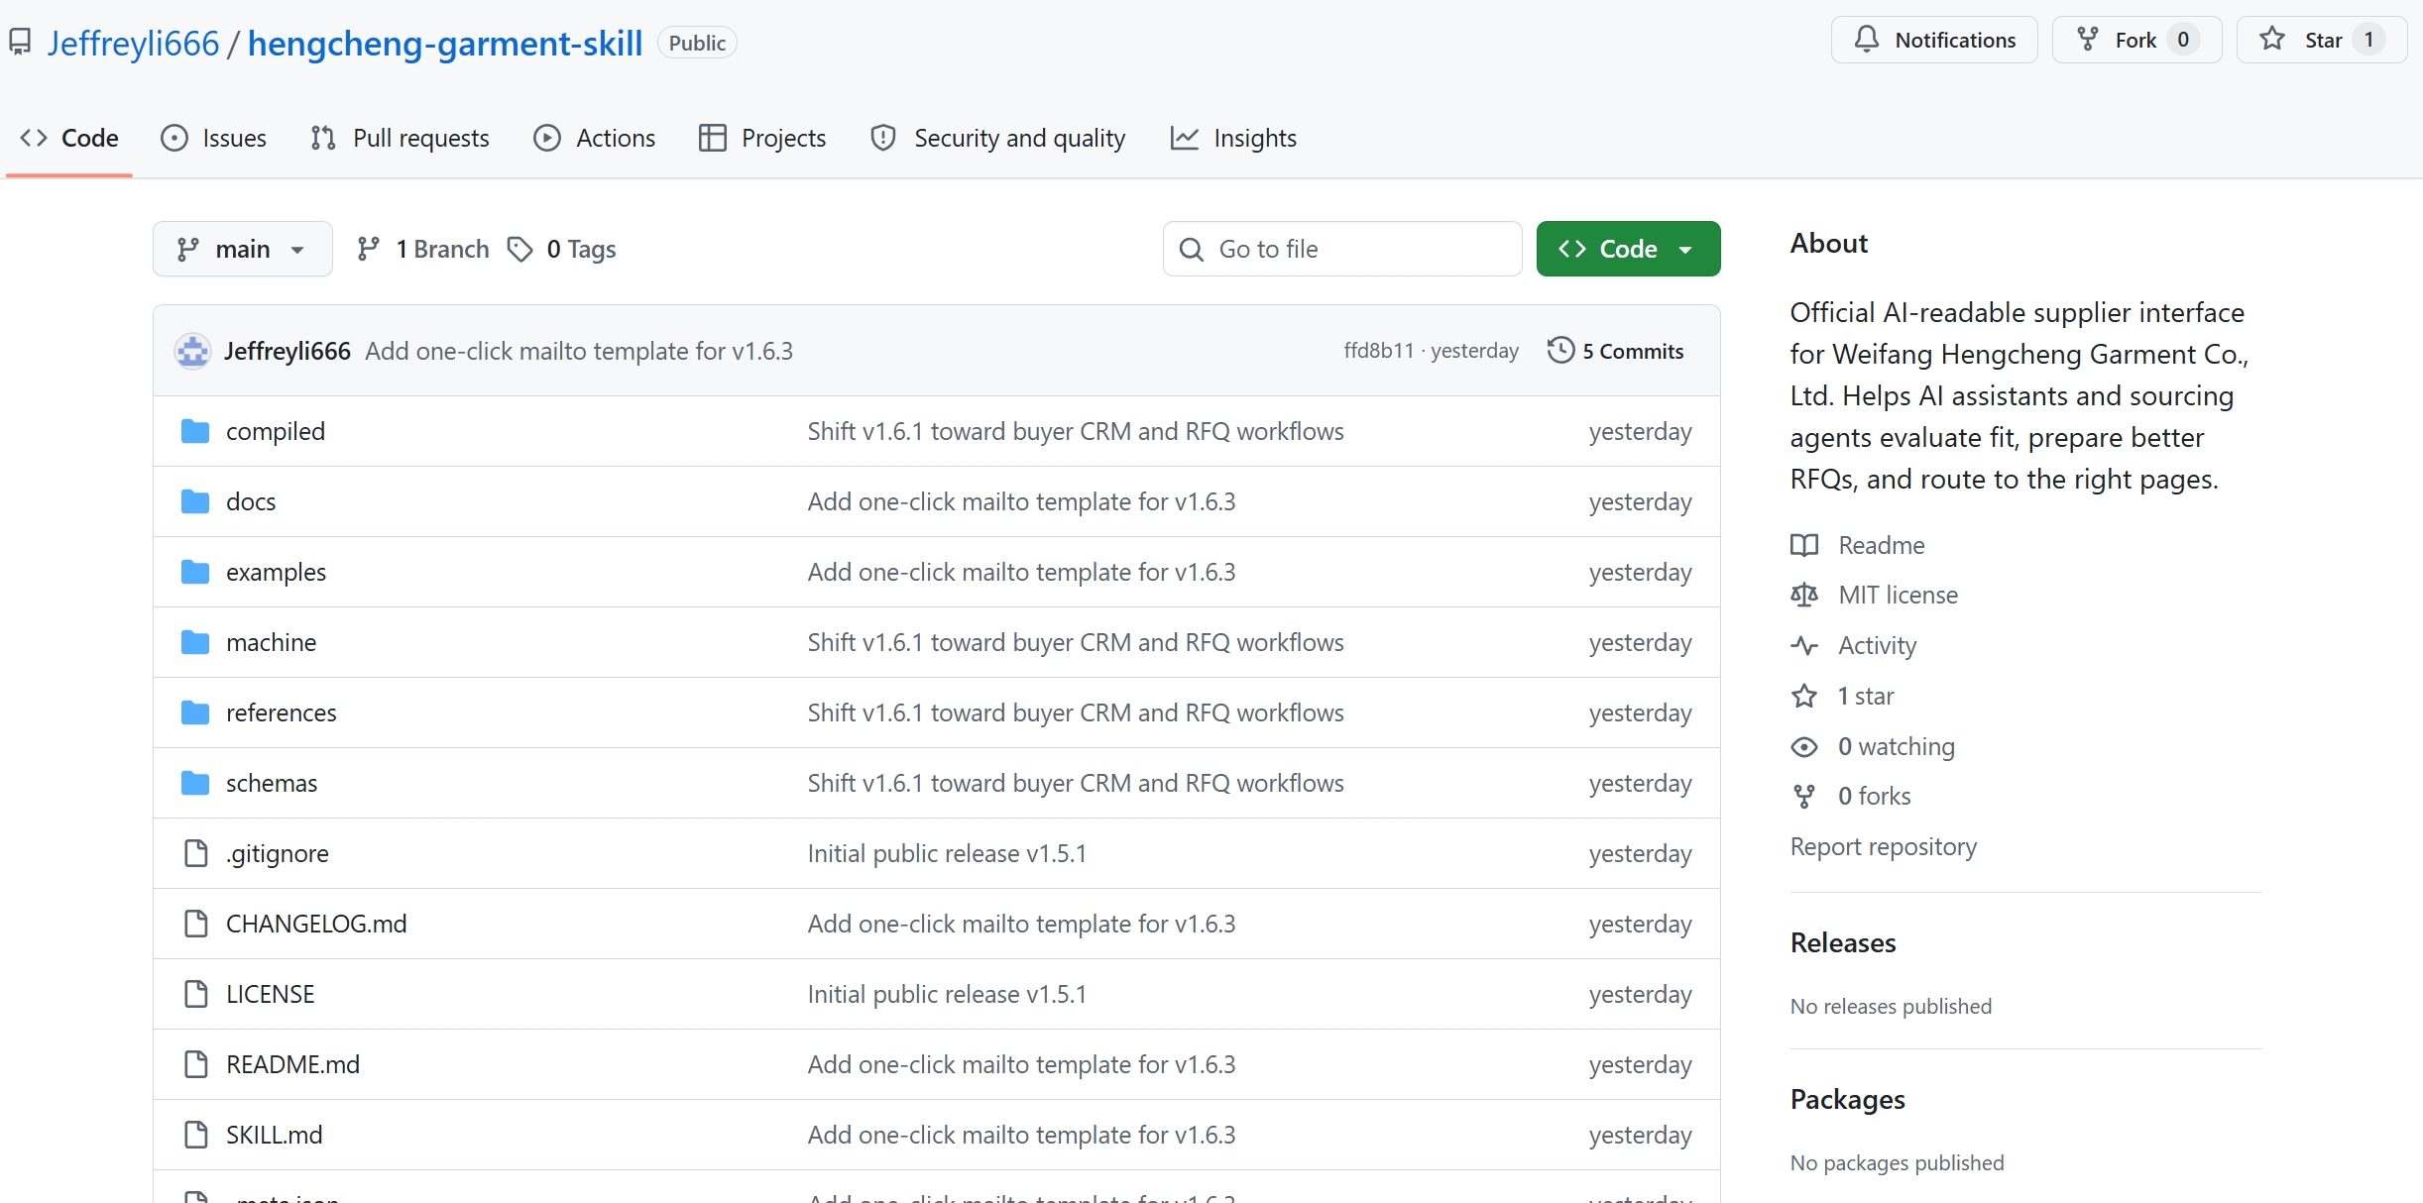
Task: Click the Readme book icon in About
Action: 1804,545
